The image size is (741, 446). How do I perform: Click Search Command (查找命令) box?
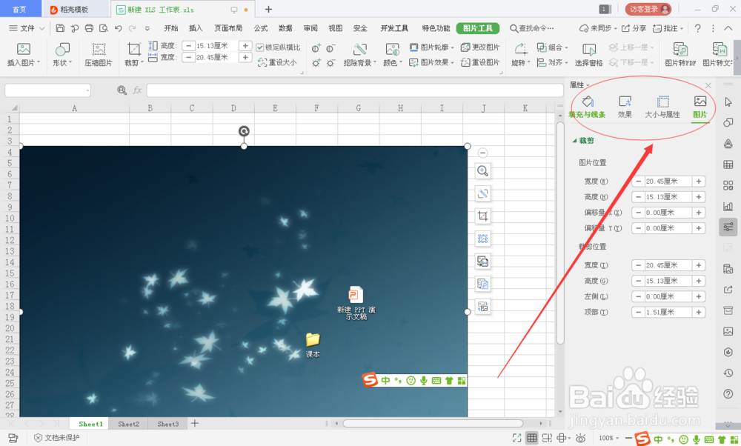pyautogui.click(x=532, y=28)
